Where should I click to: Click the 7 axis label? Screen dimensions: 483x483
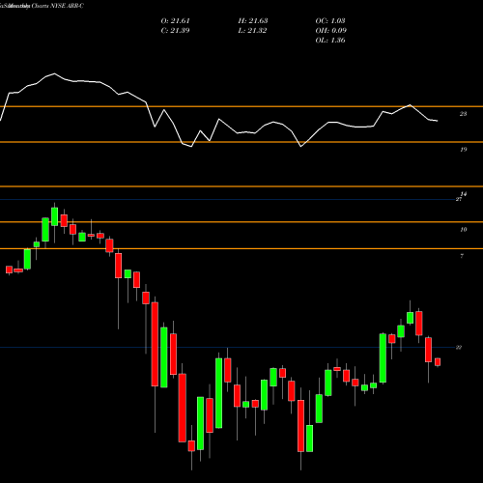(462, 256)
